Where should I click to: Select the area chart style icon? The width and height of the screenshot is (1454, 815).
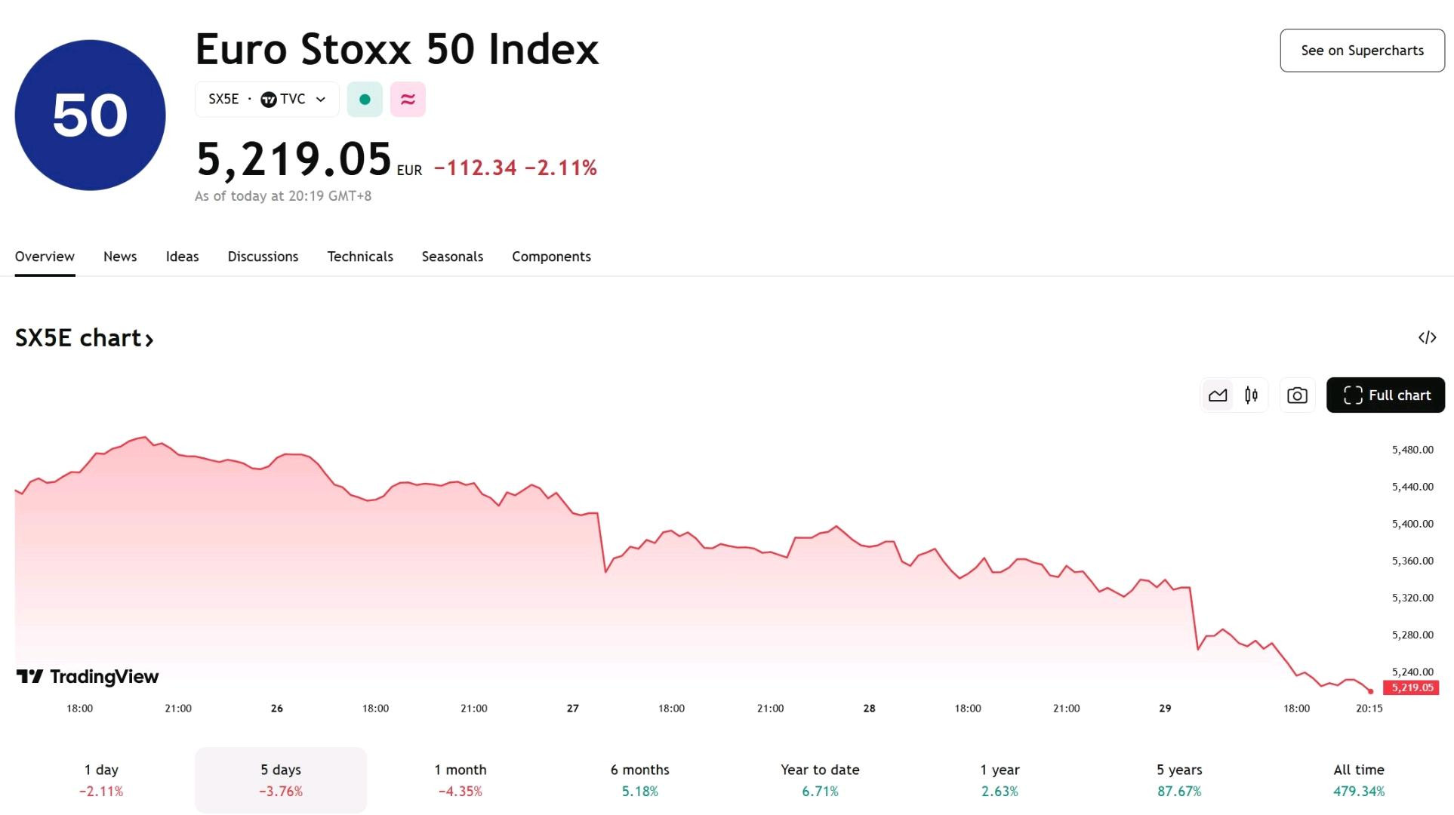(x=1218, y=395)
